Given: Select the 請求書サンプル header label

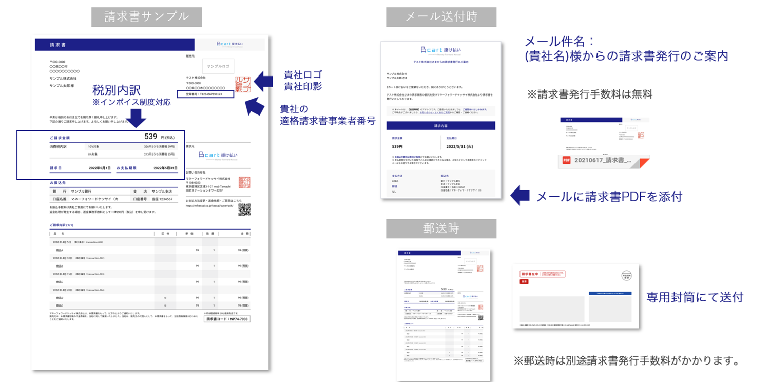Looking at the screenshot, I should click(x=147, y=16).
